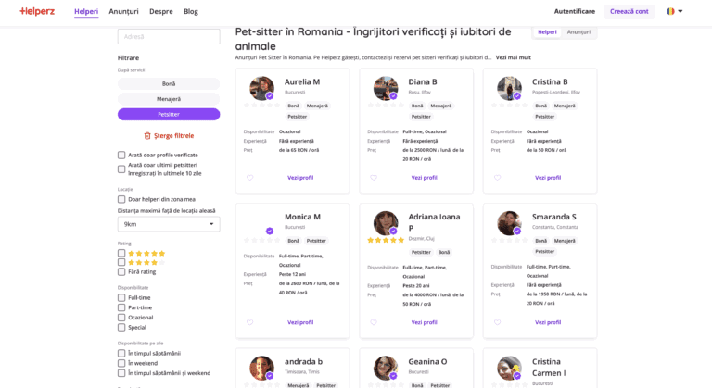Click verified badge on Aurelia M's avatar
The width and height of the screenshot is (712, 388).
coord(270,95)
